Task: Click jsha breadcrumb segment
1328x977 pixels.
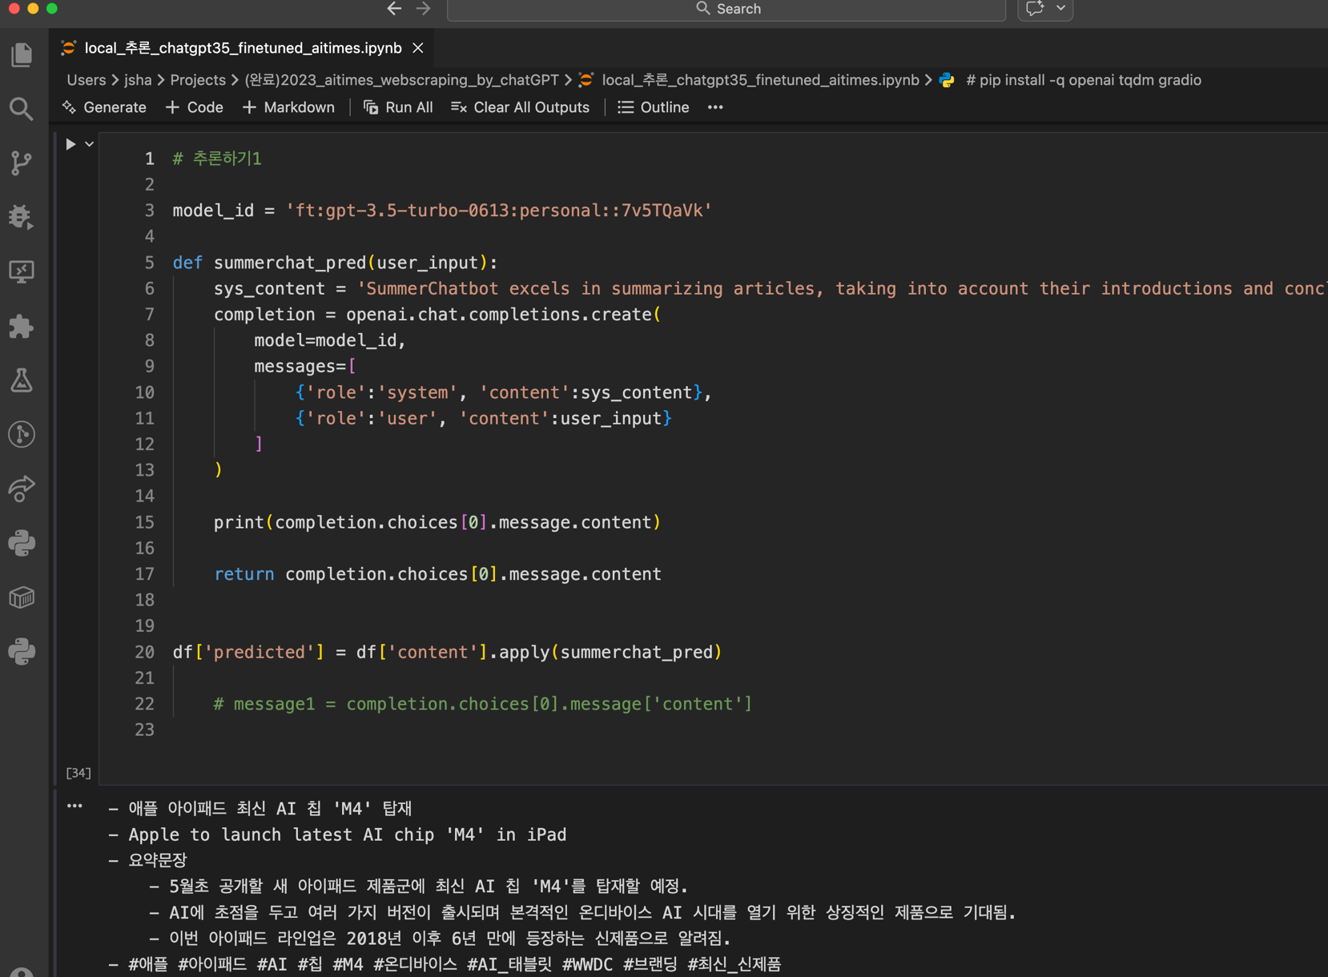Action: (x=138, y=80)
